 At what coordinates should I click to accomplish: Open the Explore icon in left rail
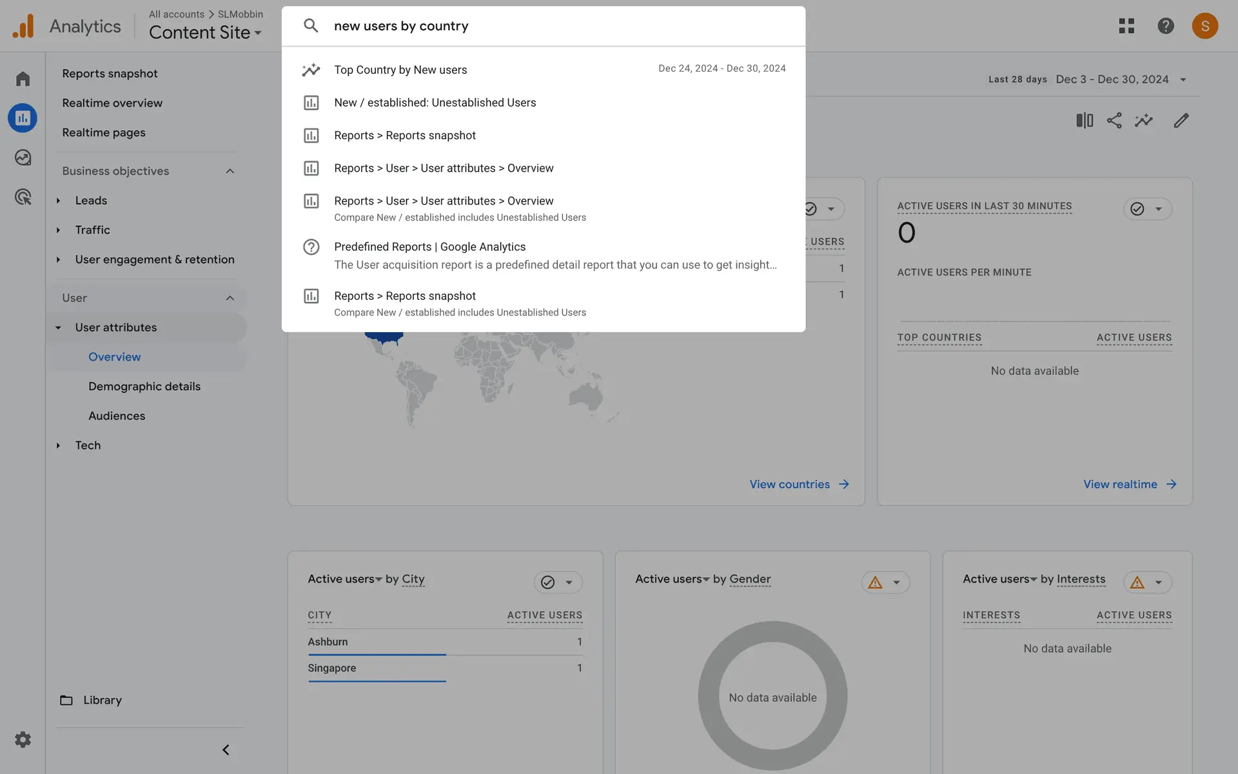click(x=23, y=157)
